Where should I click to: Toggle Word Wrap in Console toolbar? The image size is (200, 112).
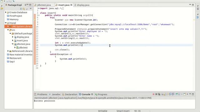(167, 94)
